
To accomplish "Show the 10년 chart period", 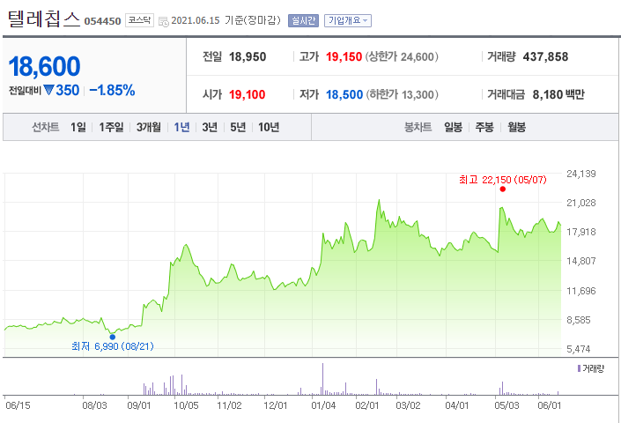I will pos(269,127).
